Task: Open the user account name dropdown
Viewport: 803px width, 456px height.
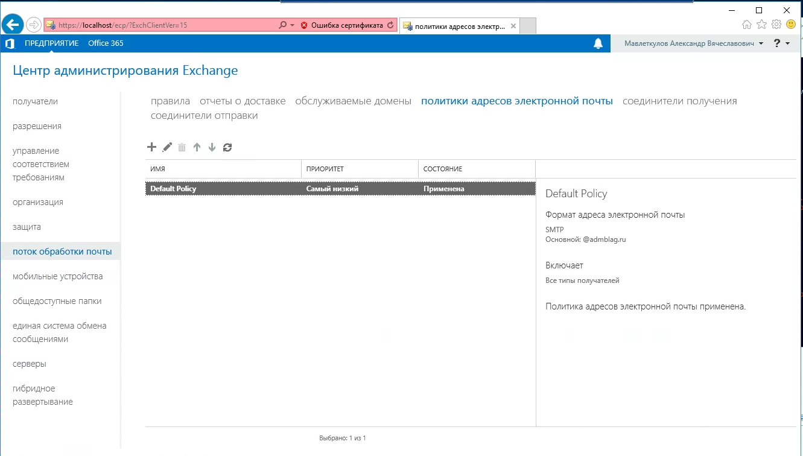Action: pyautogui.click(x=693, y=43)
